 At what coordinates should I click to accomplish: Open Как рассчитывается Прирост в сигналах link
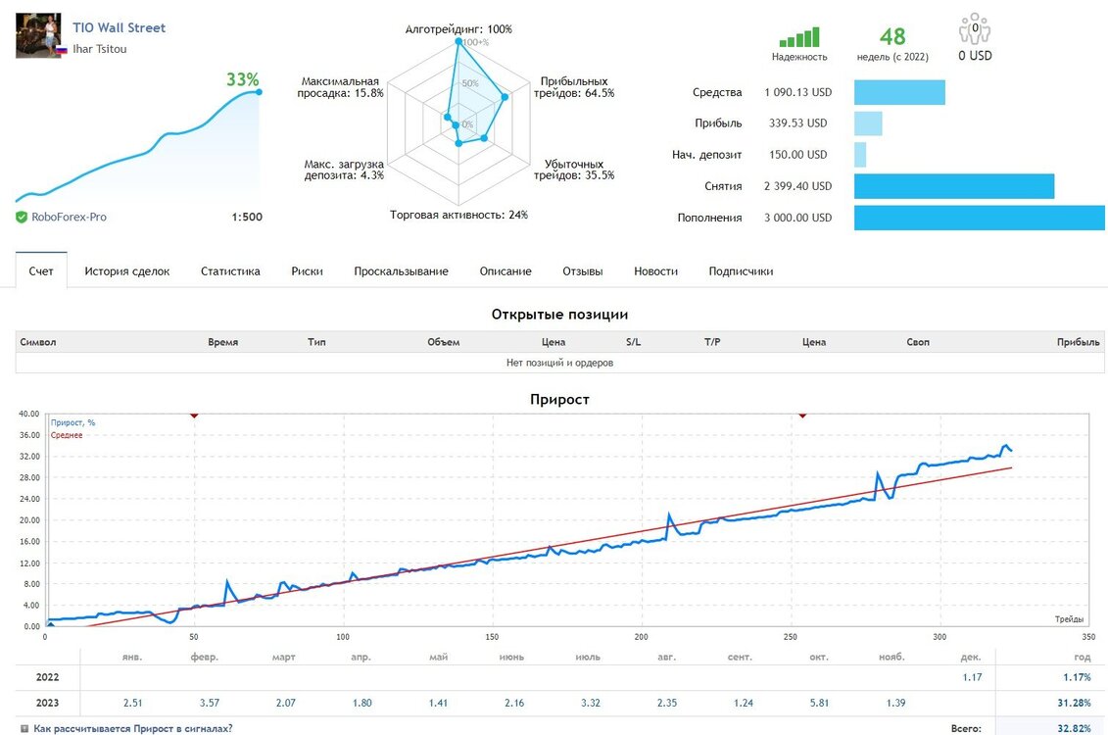click(133, 729)
